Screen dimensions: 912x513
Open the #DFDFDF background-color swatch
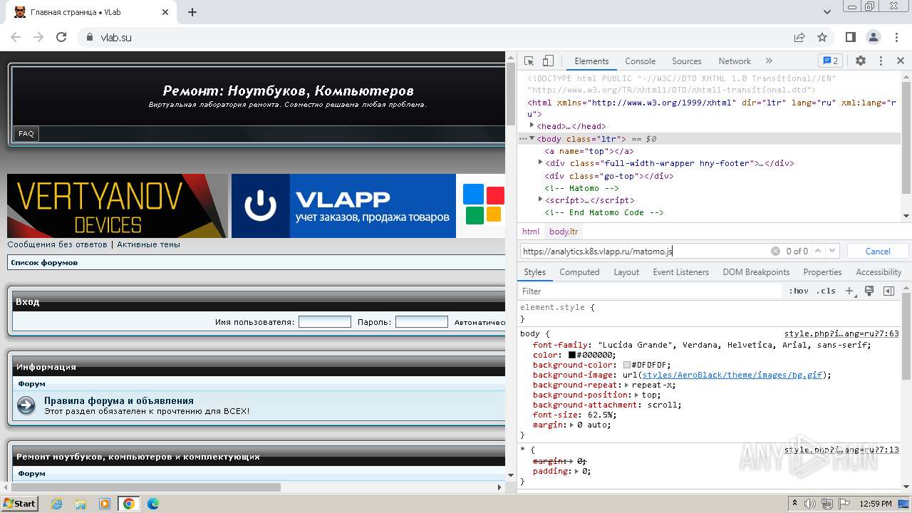pyautogui.click(x=627, y=365)
